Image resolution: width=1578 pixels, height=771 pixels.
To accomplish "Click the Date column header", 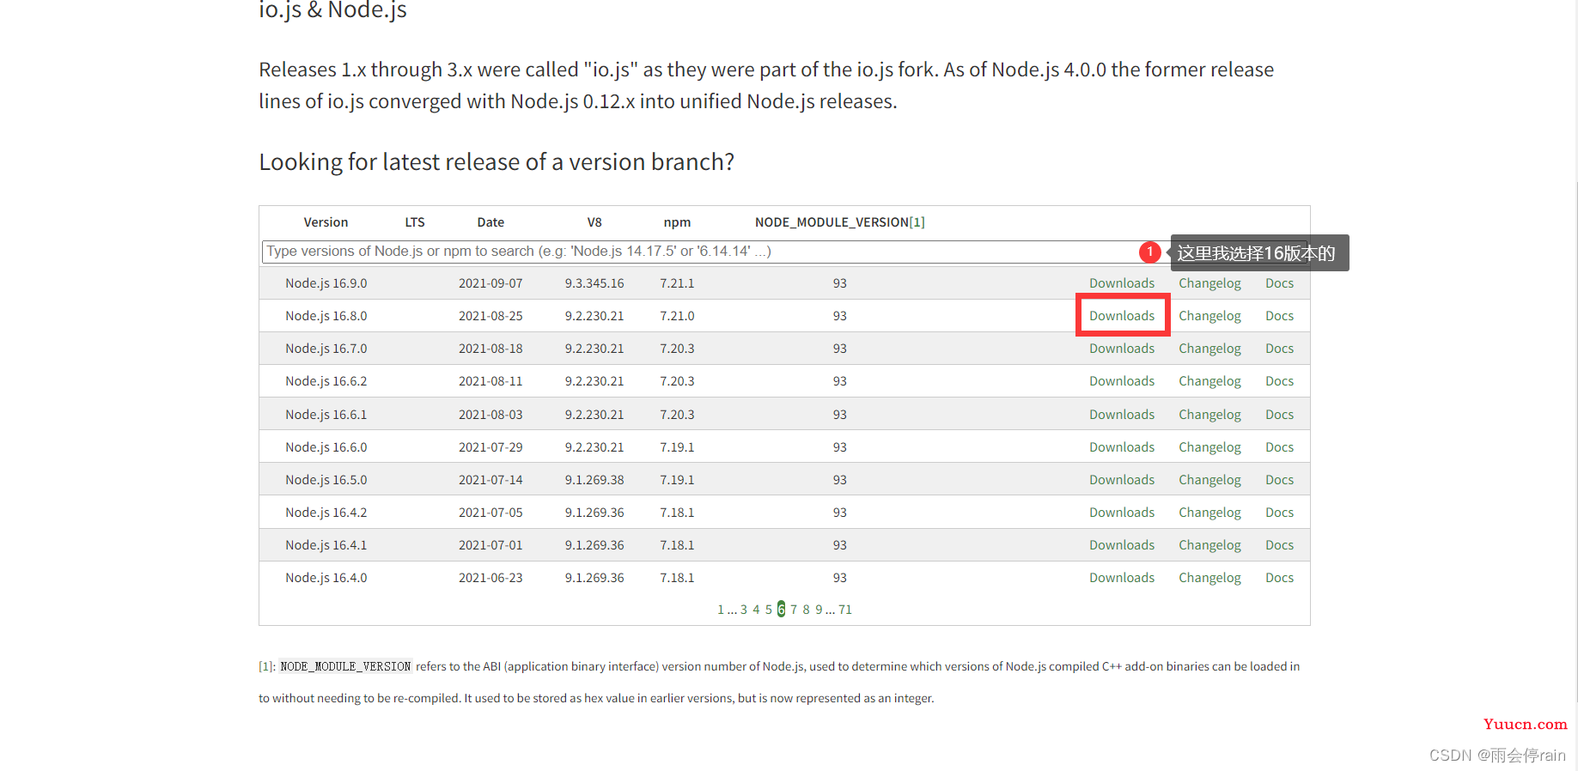I will (x=490, y=222).
